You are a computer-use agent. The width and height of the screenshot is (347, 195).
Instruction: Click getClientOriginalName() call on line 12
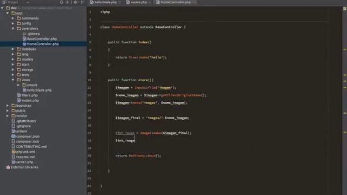point(183,95)
